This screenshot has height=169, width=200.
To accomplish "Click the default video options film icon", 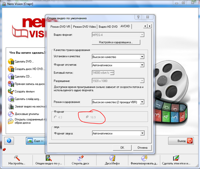I will click(x=48, y=158).
